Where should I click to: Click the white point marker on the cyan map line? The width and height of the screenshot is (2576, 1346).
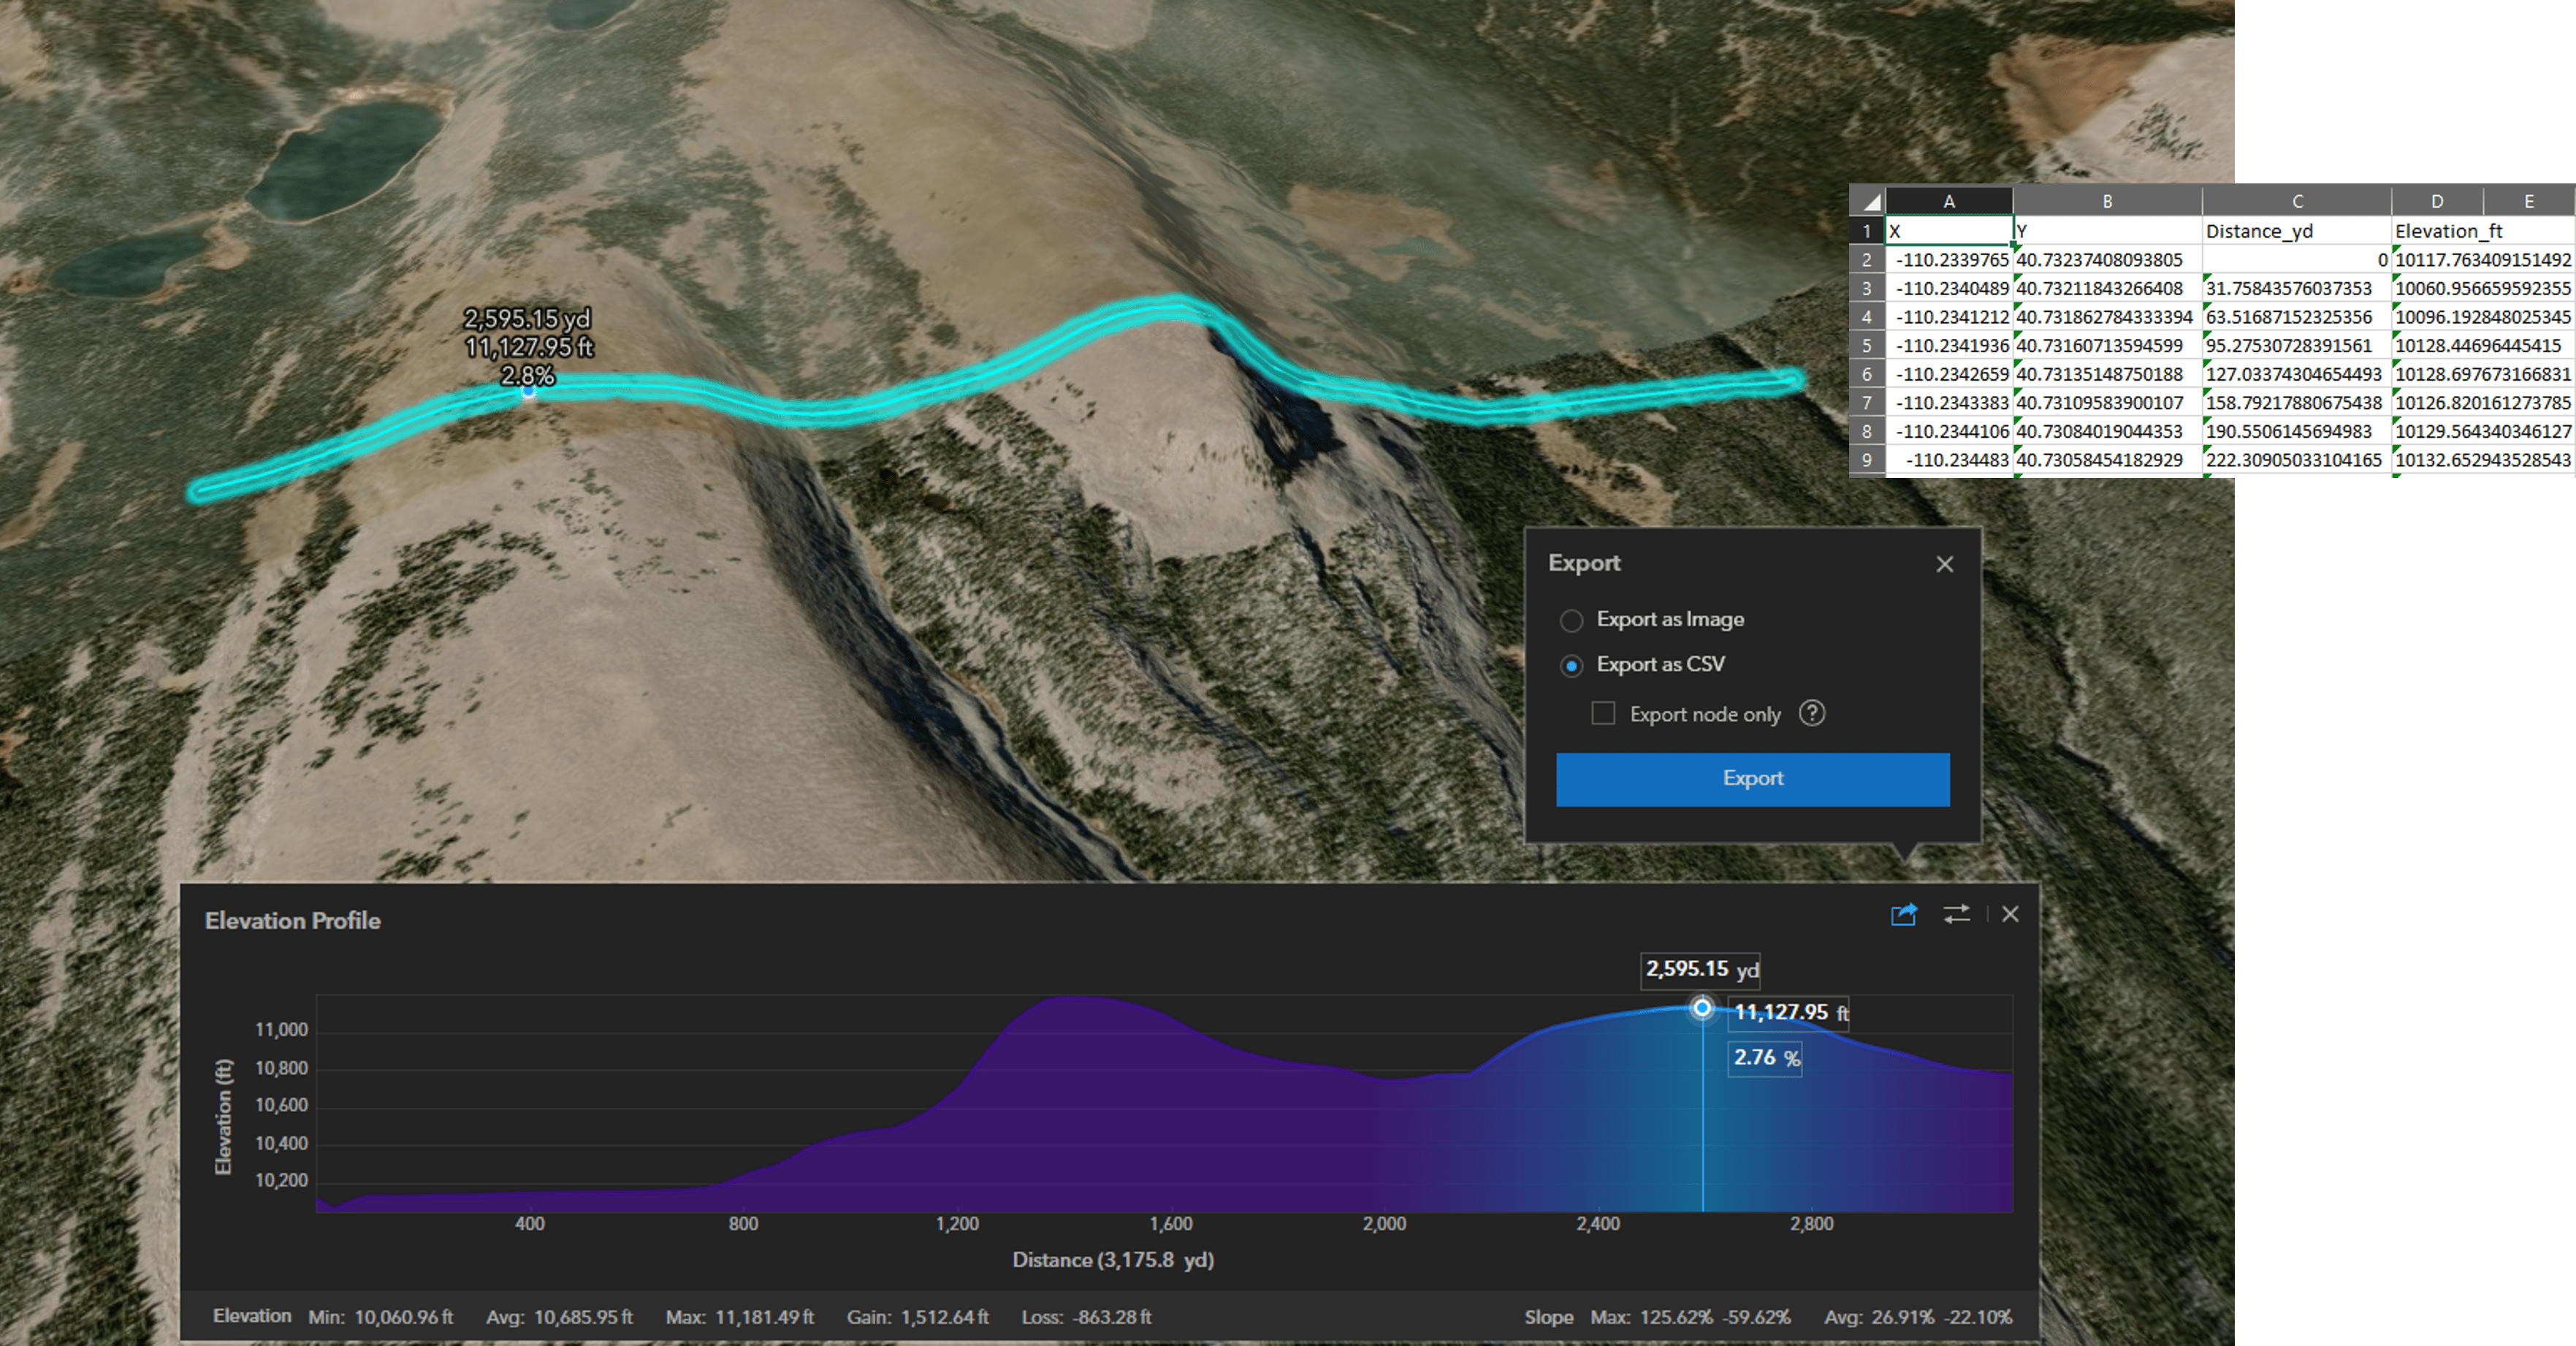(528, 392)
